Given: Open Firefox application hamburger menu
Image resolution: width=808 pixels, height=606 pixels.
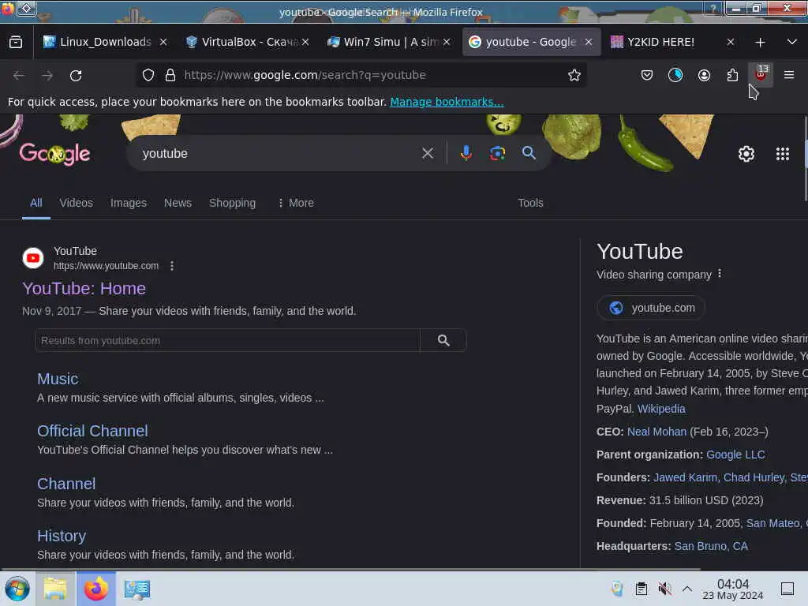Looking at the screenshot, I should pyautogui.click(x=788, y=75).
